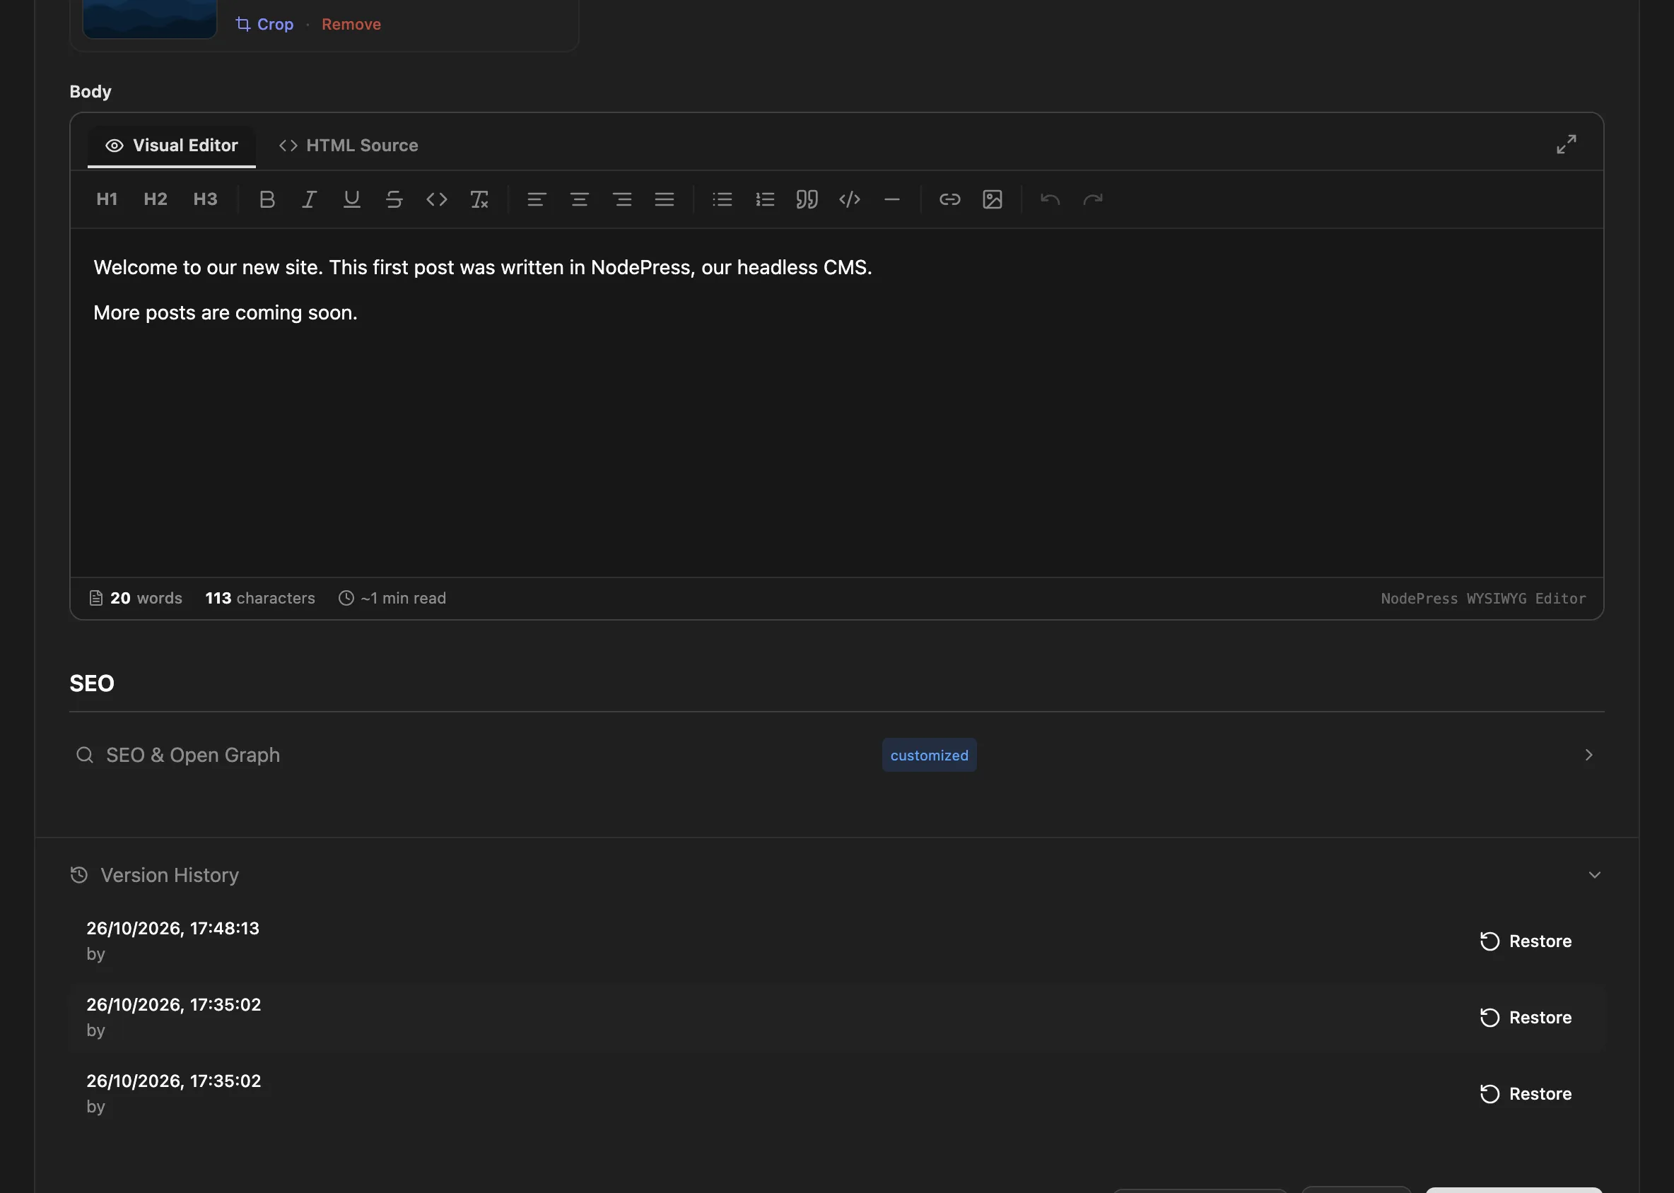The image size is (1674, 1193).
Task: Insert bulleted list
Action: coord(722,199)
